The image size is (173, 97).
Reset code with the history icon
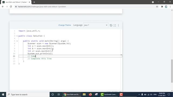point(111,25)
